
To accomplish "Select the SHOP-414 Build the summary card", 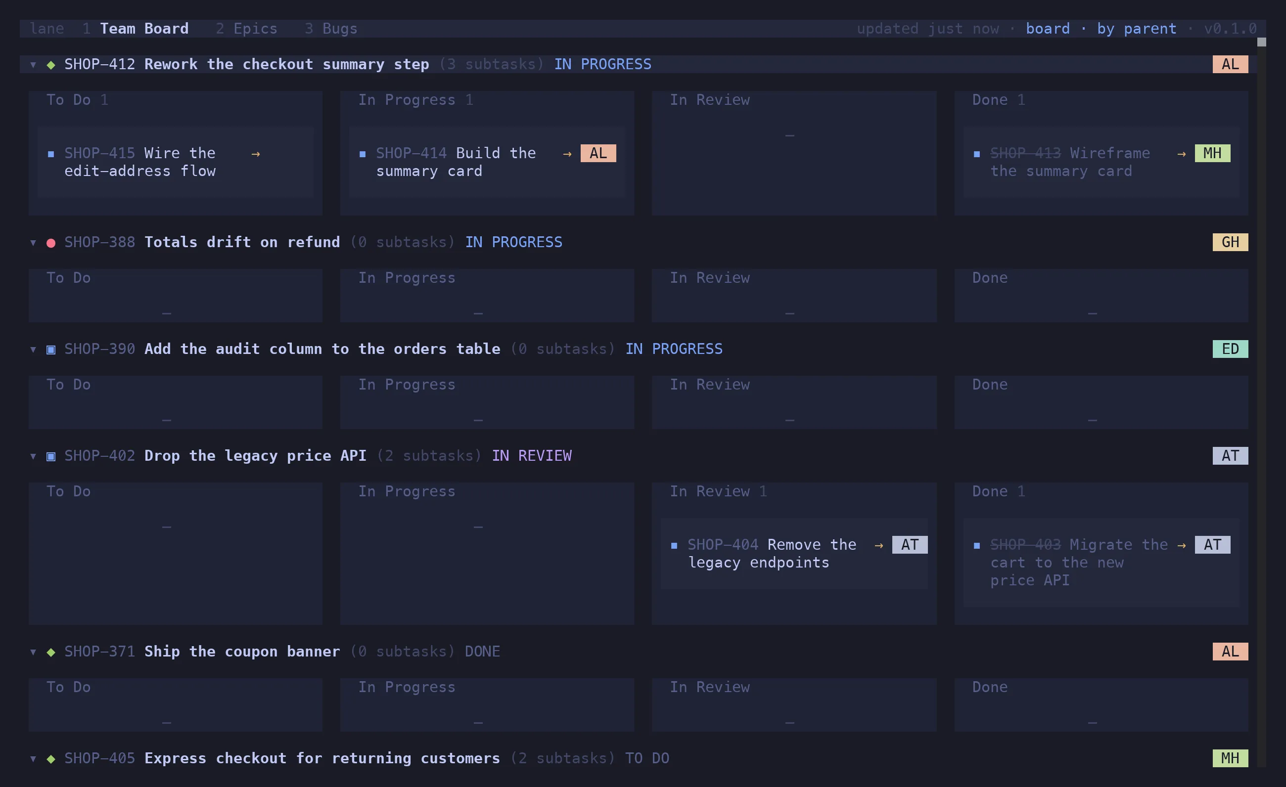I will tap(487, 162).
